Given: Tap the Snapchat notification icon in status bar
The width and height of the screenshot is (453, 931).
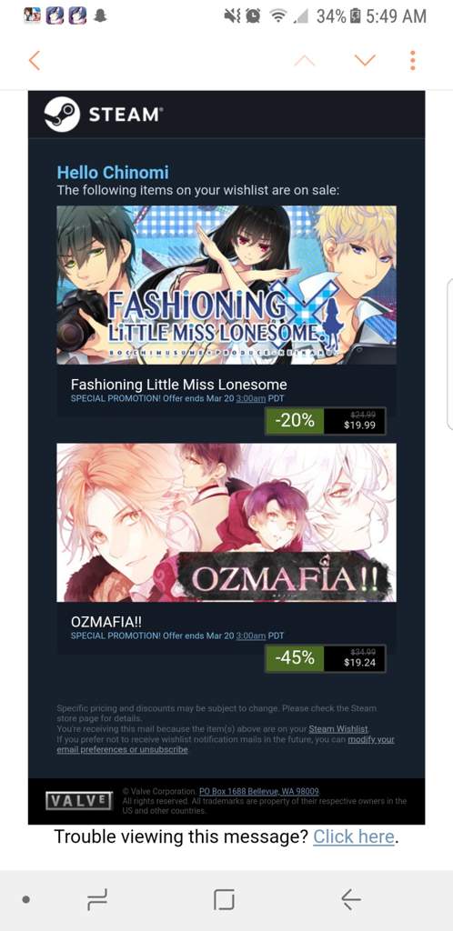Looking at the screenshot, I should click(100, 16).
